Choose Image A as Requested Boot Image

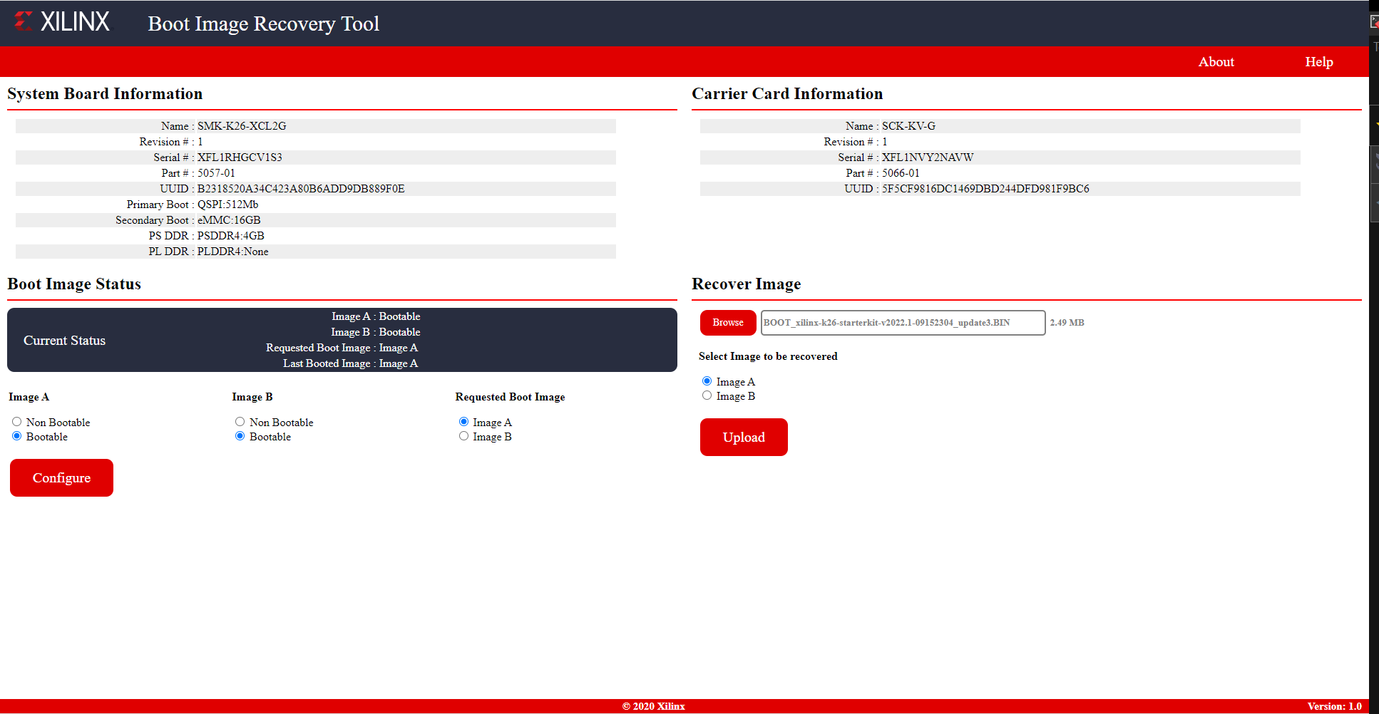pyautogui.click(x=464, y=422)
